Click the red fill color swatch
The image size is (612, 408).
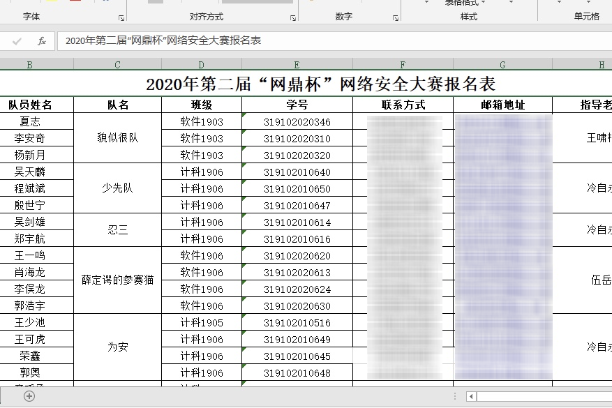pos(75,2)
